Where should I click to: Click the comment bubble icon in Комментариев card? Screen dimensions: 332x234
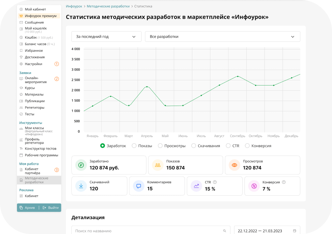tap(139, 186)
